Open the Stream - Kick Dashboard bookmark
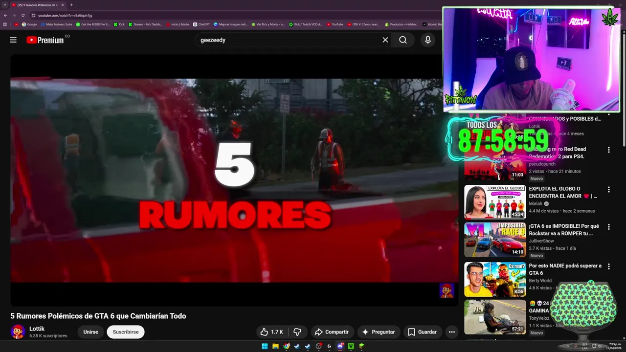This screenshot has width=626, height=352. coord(145,24)
